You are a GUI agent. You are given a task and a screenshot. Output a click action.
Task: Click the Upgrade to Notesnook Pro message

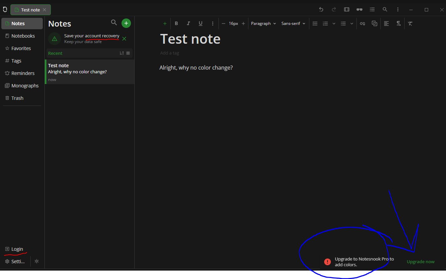coord(364,262)
